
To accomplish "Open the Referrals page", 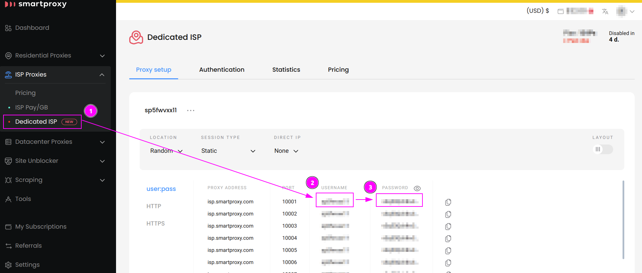I will tap(28, 246).
